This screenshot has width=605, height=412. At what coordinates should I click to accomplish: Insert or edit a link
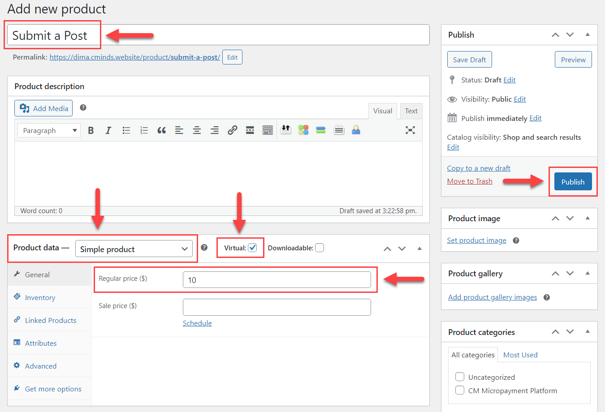click(232, 130)
